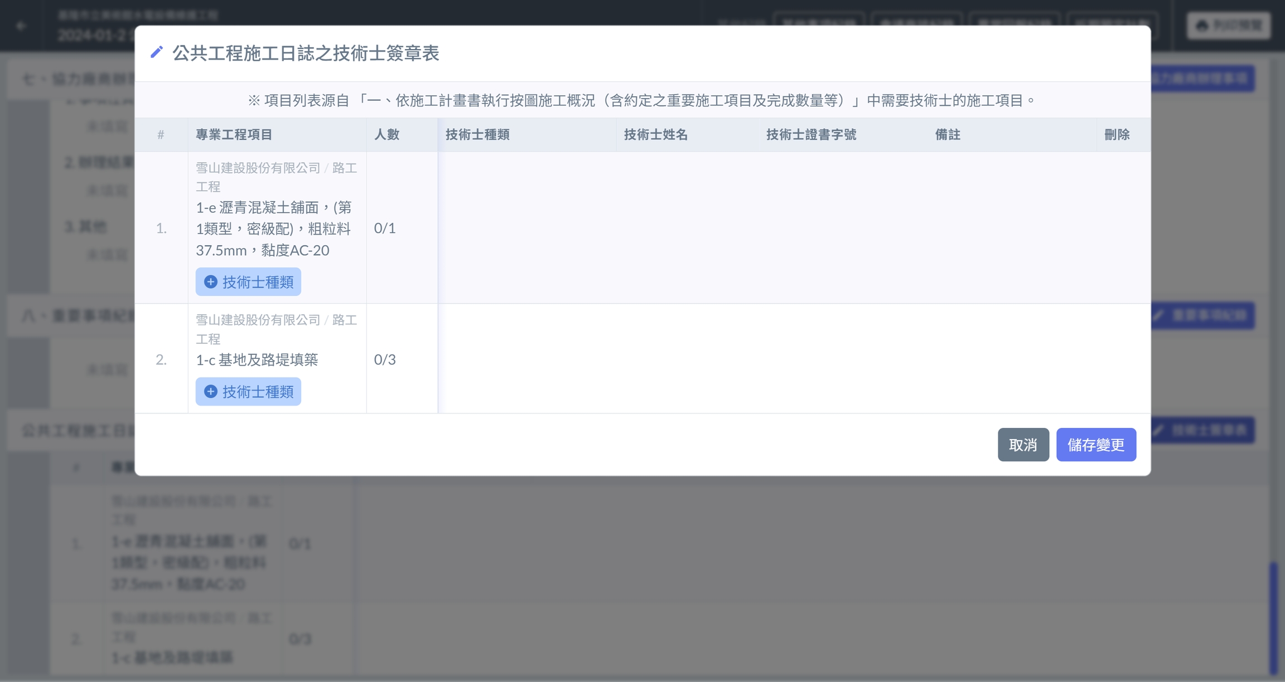Click the 專業工程項目 column header
Viewport: 1285px width, 682px height.
(234, 134)
